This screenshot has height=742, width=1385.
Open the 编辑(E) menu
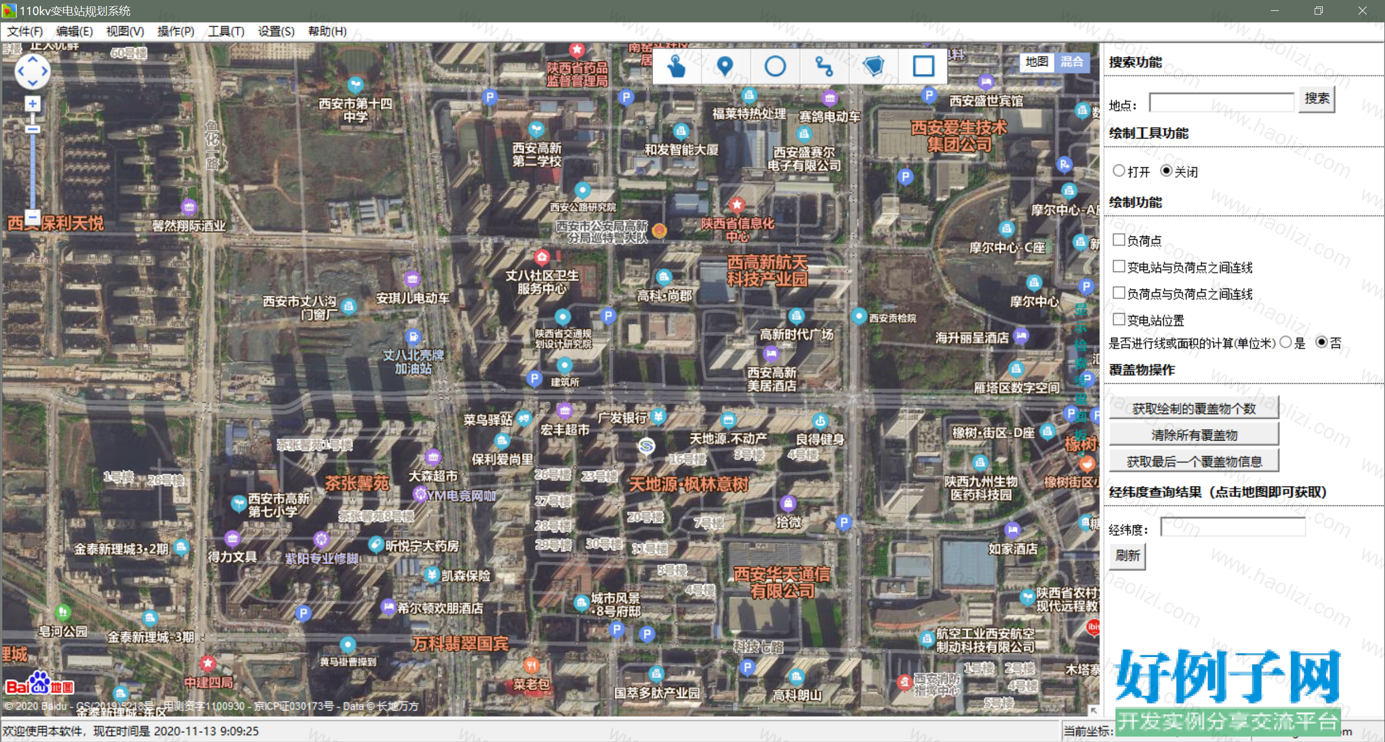(x=75, y=31)
